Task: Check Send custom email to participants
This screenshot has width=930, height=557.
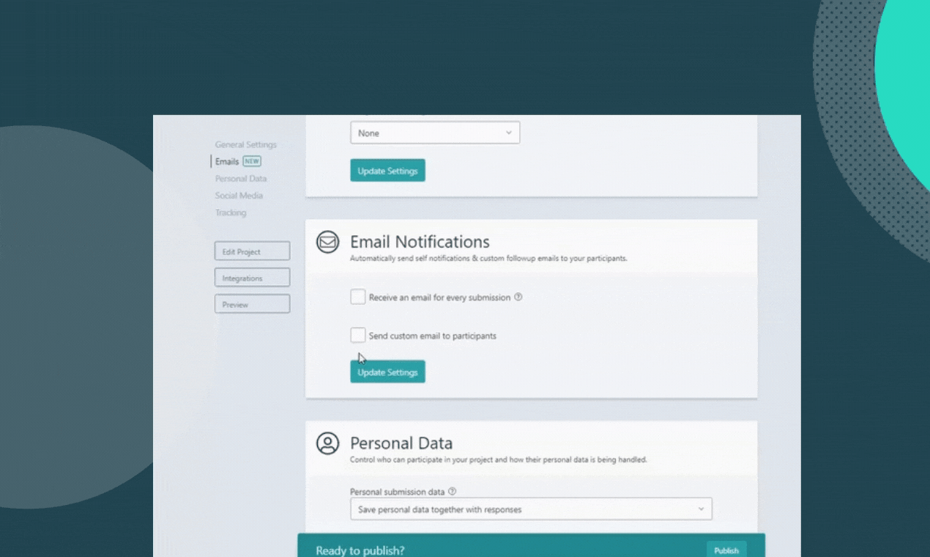Action: pos(357,335)
